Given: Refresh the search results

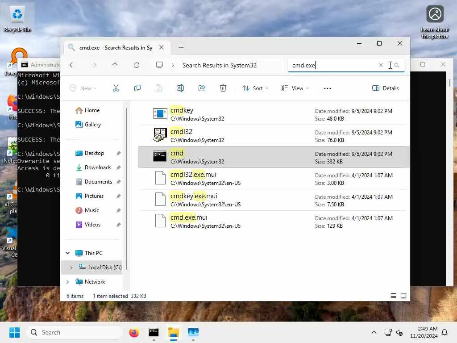Looking at the screenshot, I should [x=137, y=65].
